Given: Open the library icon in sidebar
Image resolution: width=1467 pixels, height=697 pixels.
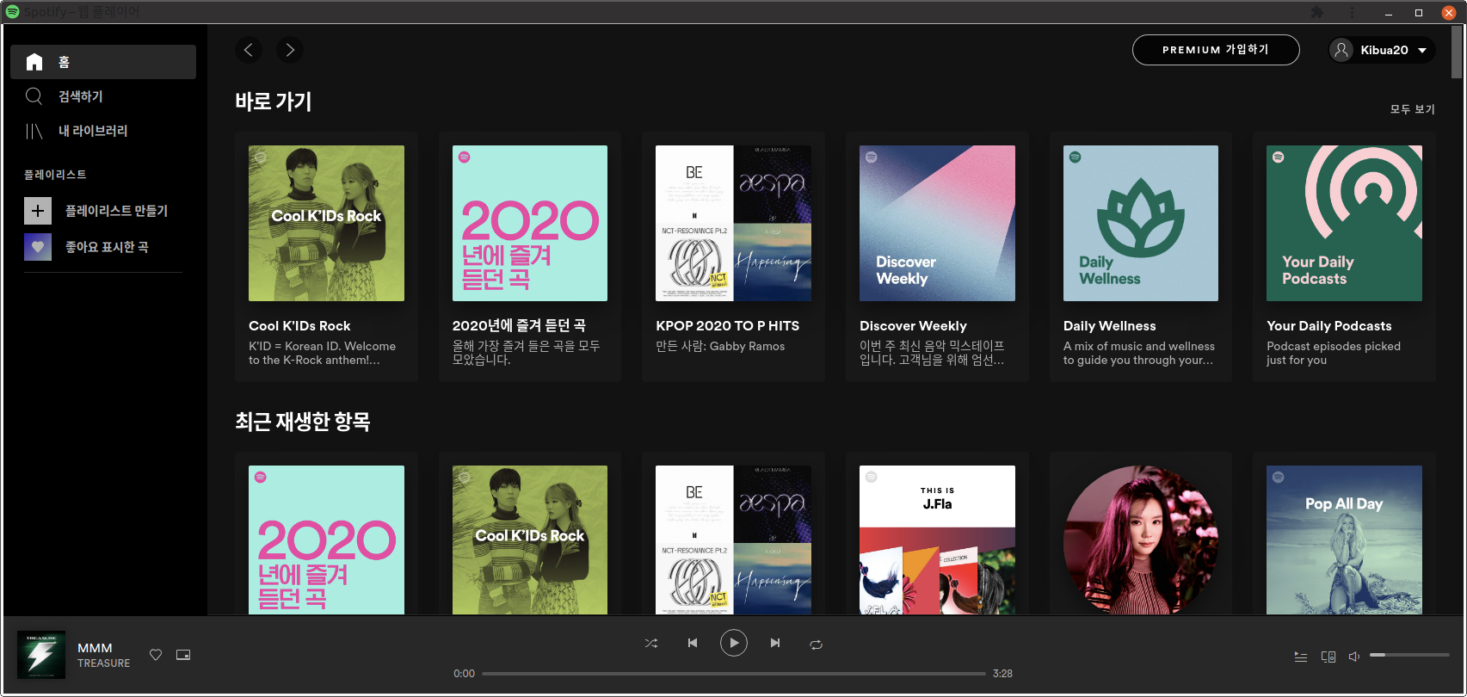Looking at the screenshot, I should point(34,131).
